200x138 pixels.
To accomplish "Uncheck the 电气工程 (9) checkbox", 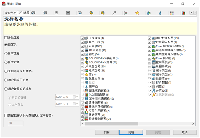I will (x=82, y=42).
